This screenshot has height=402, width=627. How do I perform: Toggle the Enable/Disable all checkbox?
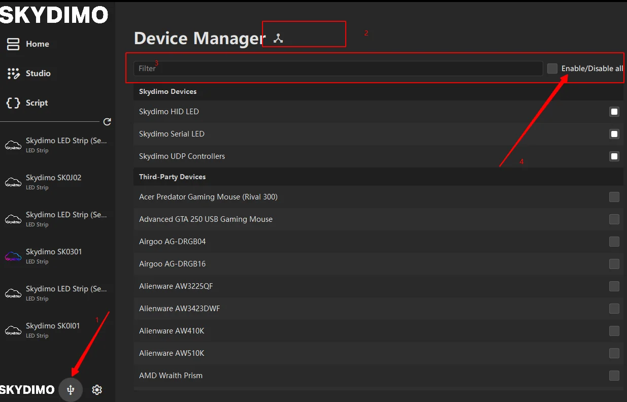(x=552, y=69)
